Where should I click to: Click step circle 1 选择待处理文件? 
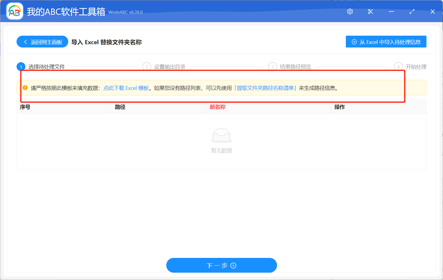[21, 67]
